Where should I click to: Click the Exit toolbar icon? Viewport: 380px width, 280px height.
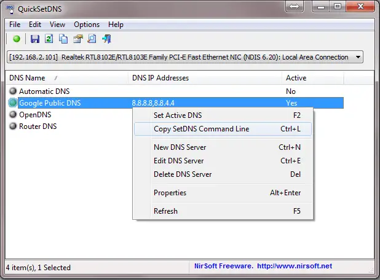pyautogui.click(x=106, y=39)
